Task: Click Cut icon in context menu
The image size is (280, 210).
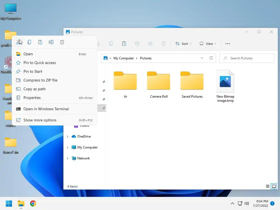Action: coord(18,42)
